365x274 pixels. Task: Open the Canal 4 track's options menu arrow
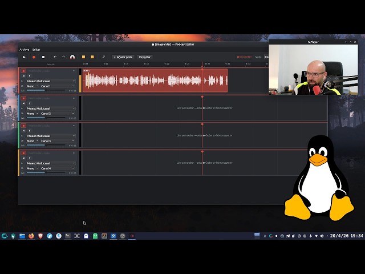(x=74, y=153)
